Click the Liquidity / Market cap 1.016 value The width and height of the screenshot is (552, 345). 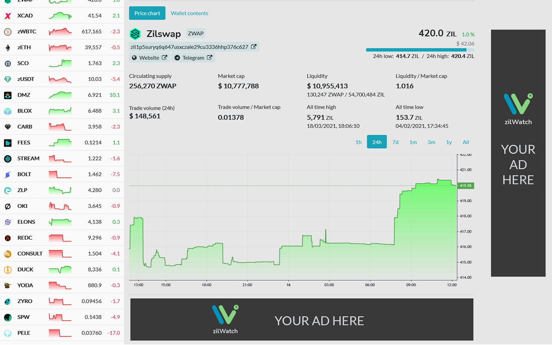tap(405, 86)
